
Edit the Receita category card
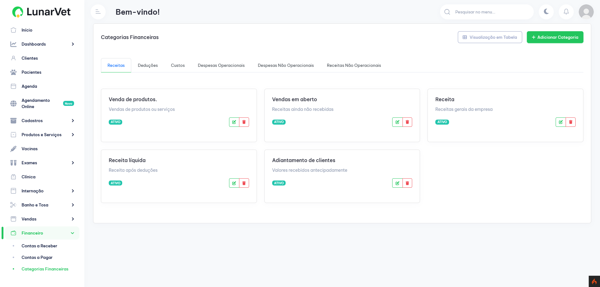tap(561, 122)
